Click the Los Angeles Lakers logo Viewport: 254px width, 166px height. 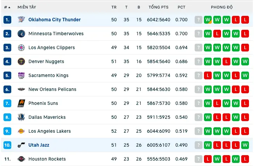tap(21, 131)
